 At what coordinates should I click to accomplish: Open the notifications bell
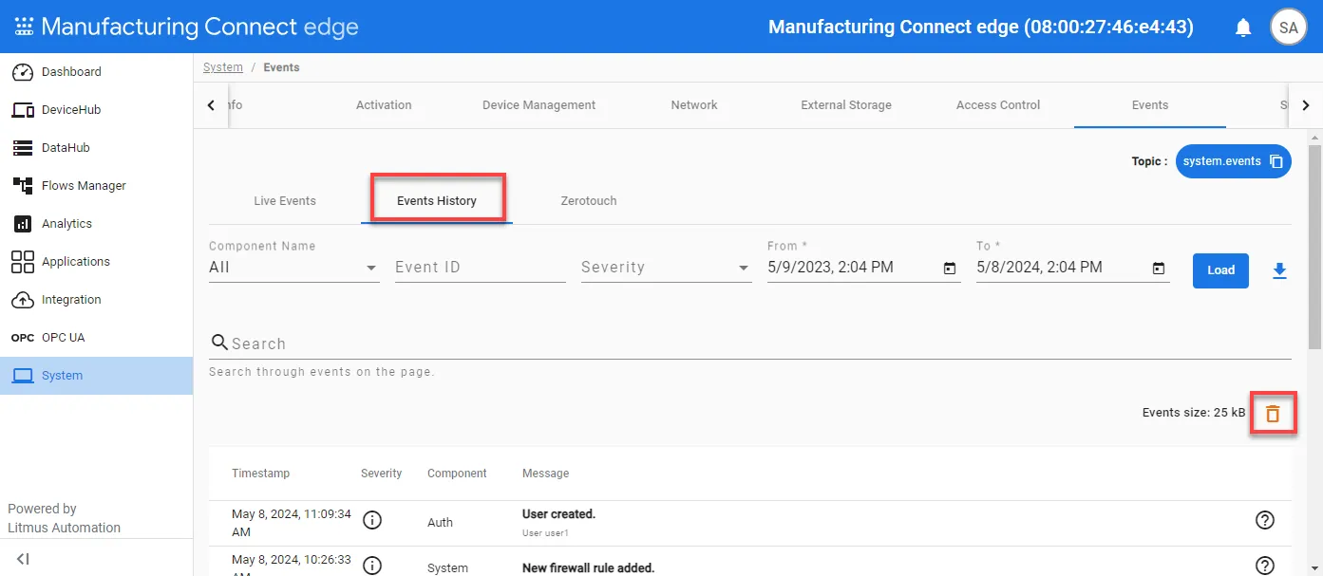pos(1243,28)
